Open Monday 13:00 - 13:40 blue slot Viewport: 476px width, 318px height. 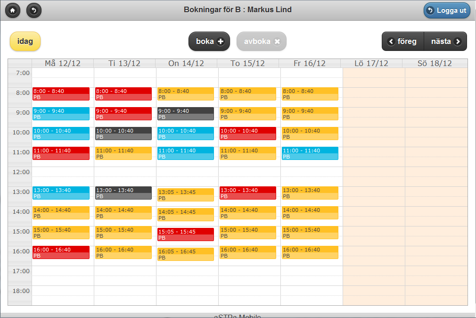point(61,193)
